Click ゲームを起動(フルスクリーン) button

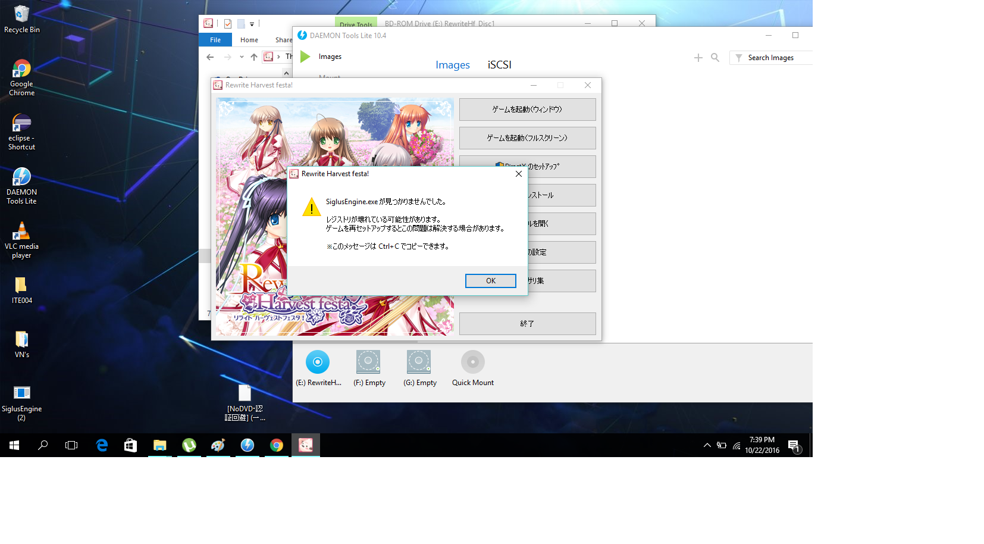528,138
